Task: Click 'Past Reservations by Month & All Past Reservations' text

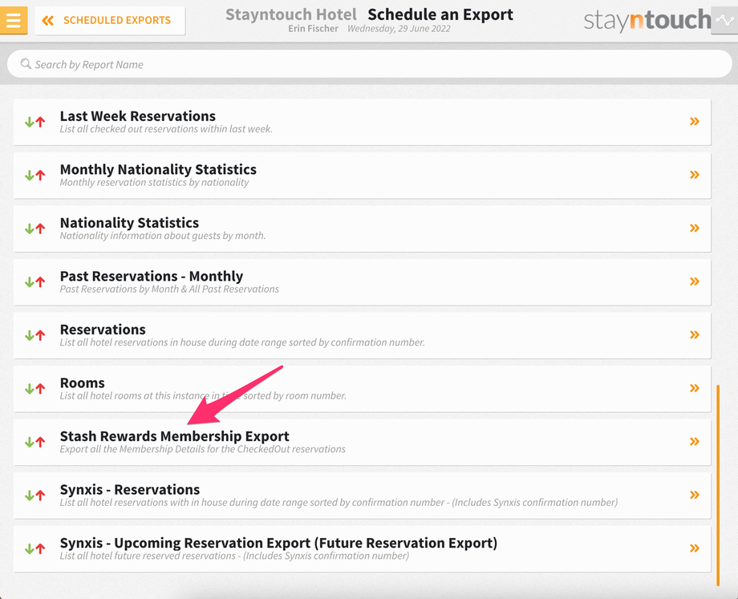Action: (x=169, y=289)
